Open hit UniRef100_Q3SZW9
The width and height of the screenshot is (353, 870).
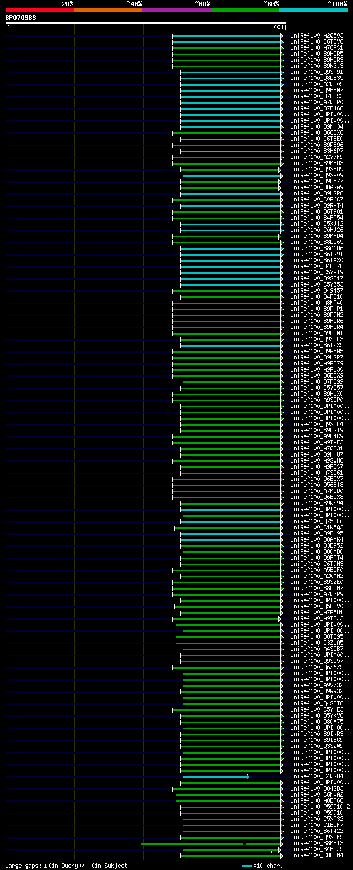tap(317, 746)
